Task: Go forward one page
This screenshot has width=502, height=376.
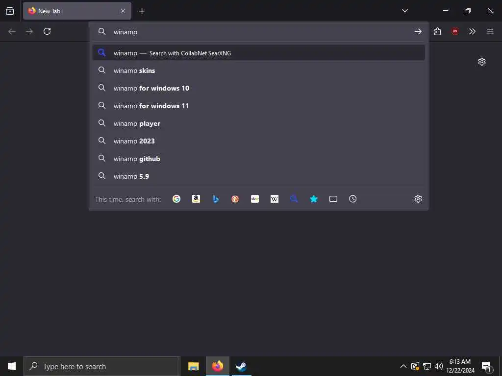Action: 29,31
